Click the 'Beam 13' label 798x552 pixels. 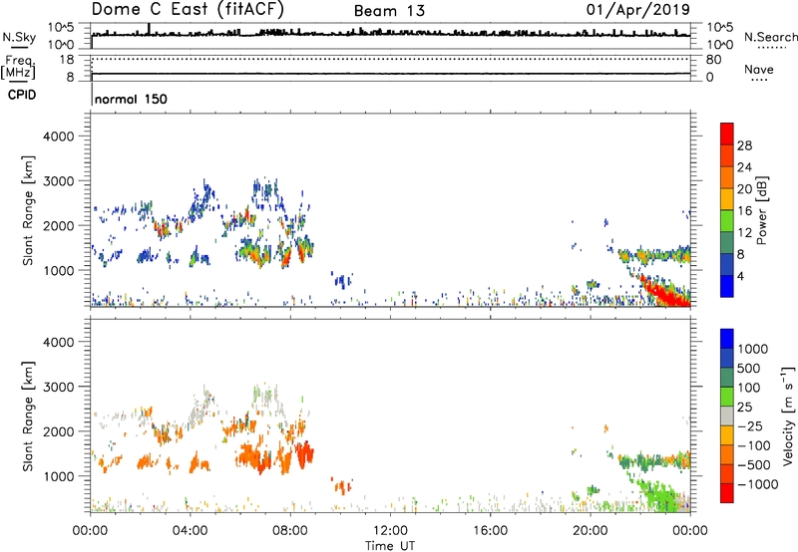tap(389, 11)
